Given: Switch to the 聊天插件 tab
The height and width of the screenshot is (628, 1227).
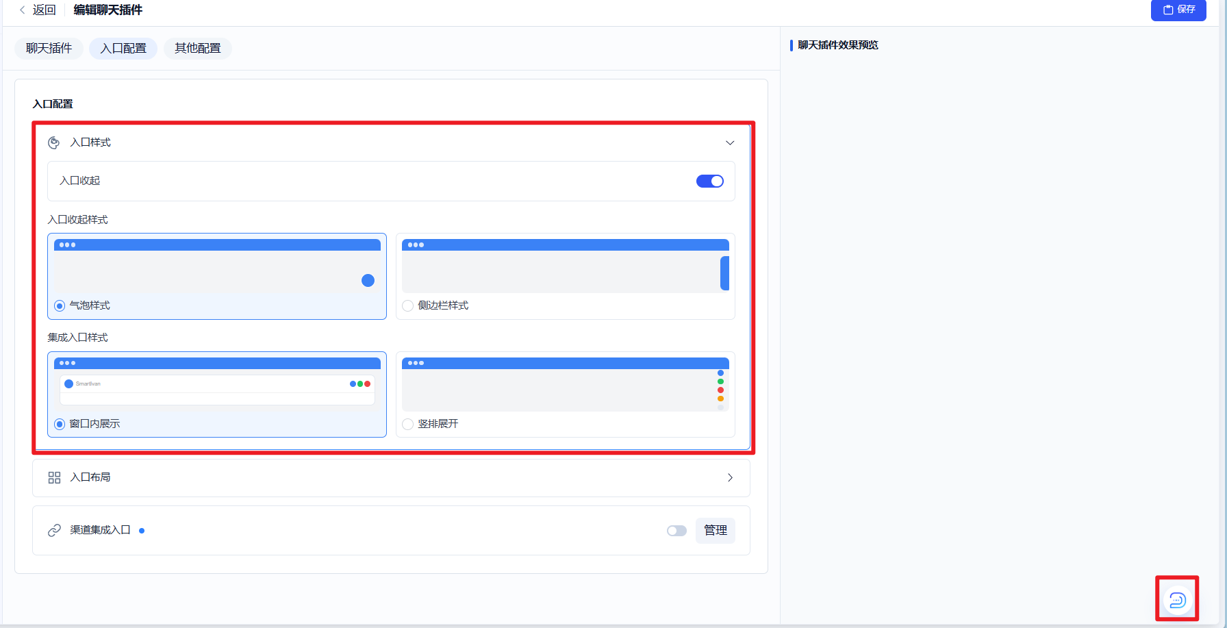Looking at the screenshot, I should point(49,48).
